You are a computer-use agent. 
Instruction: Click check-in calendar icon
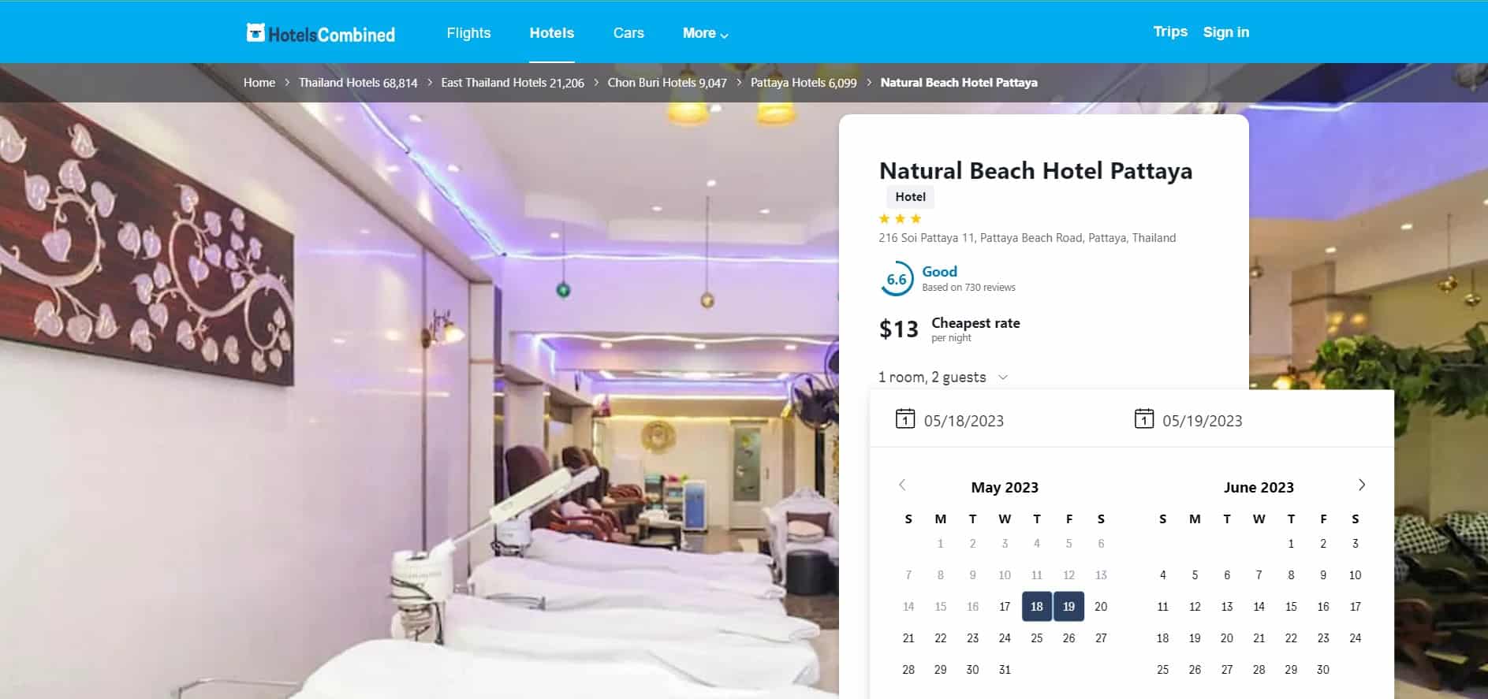[905, 419]
